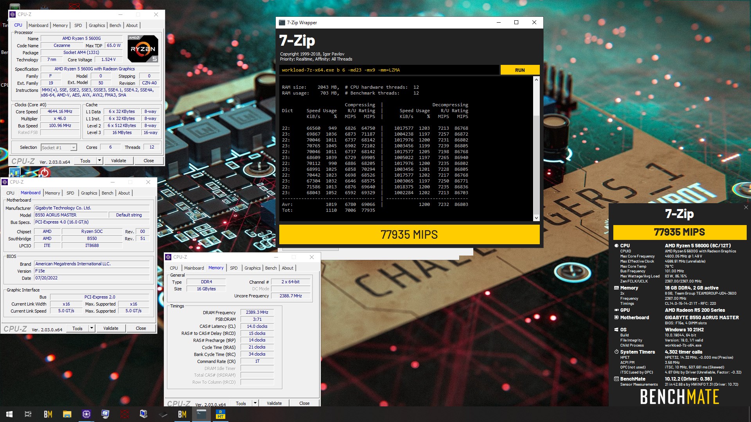
Task: Click the System Timers clock icon
Action: (616, 352)
